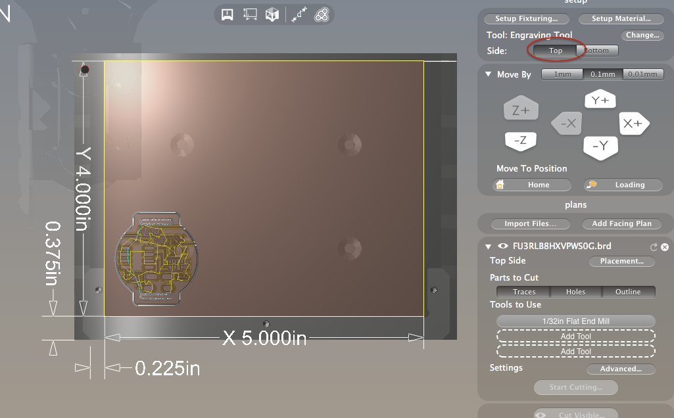Open the first Add Tool dropdown

coord(575,336)
